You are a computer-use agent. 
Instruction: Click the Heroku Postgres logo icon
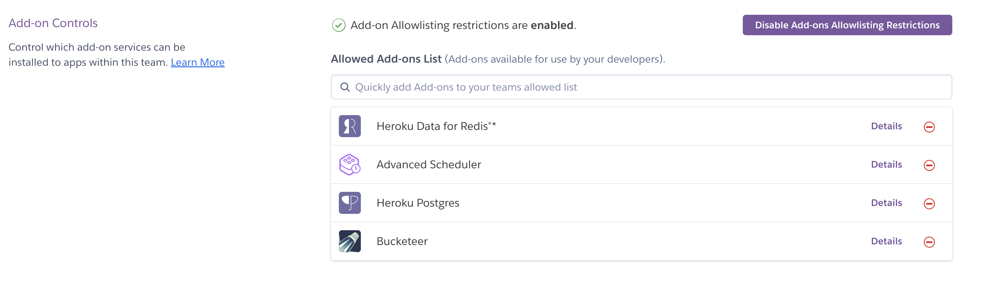pos(349,203)
